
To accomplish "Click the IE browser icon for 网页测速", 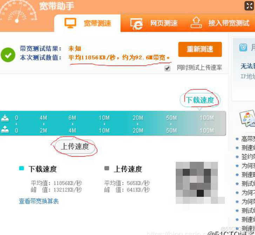I will click(136, 24).
